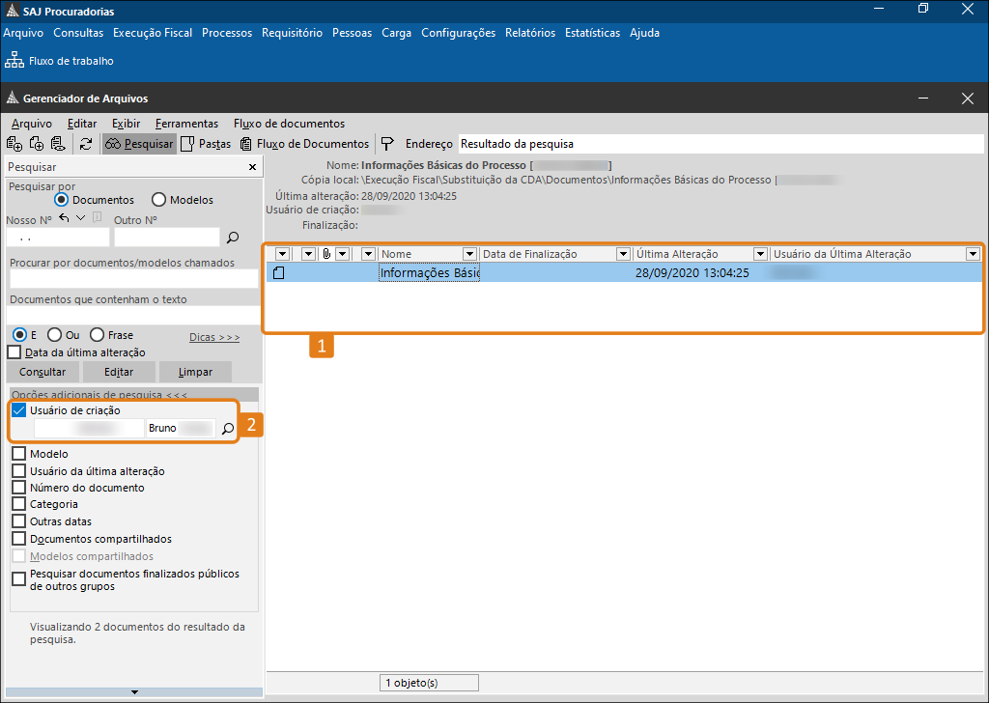Close the Pesquisar side panel

click(x=252, y=167)
